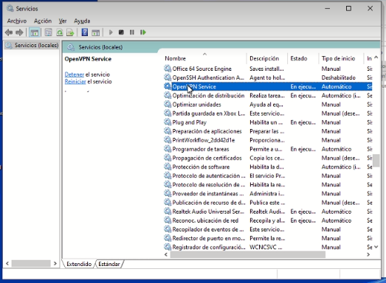Stop the service with the square icon
Viewport: 386px width, 283px height.
point(121,32)
